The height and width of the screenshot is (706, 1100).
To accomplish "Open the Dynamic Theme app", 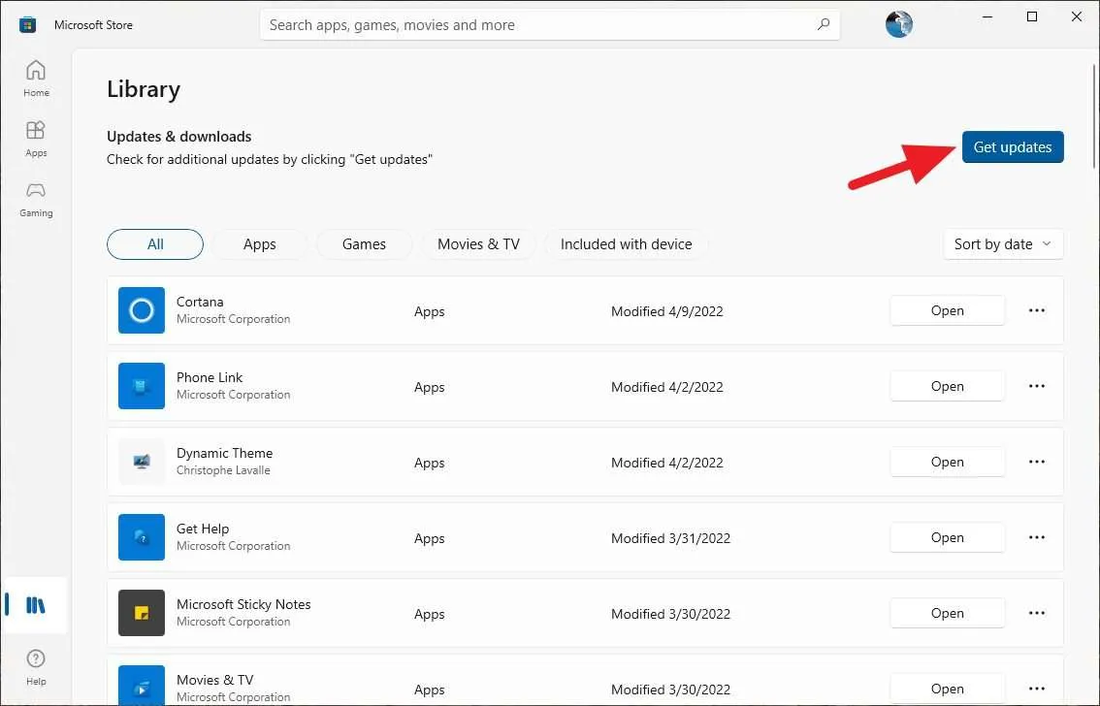I will coord(947,462).
